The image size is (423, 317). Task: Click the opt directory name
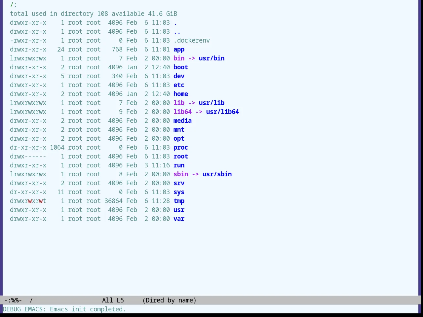pyautogui.click(x=179, y=139)
